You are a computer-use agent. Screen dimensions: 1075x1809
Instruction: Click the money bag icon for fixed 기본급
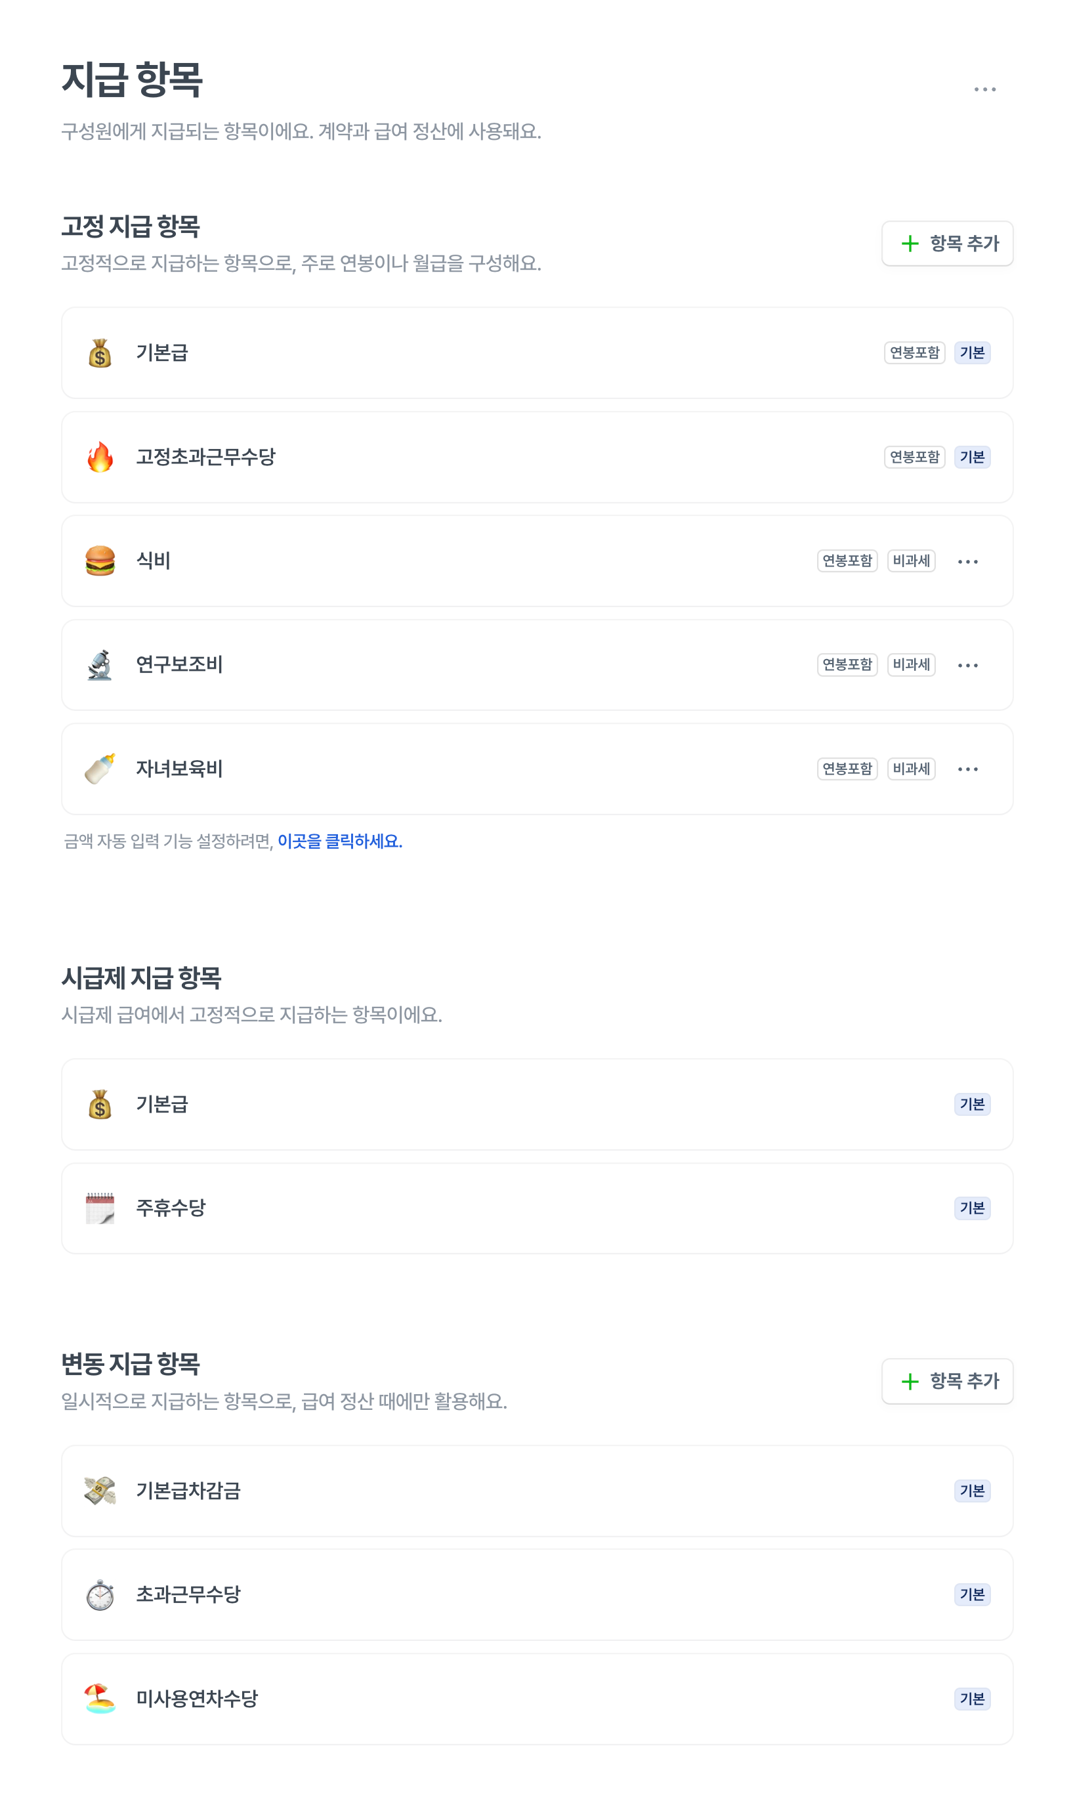point(100,354)
